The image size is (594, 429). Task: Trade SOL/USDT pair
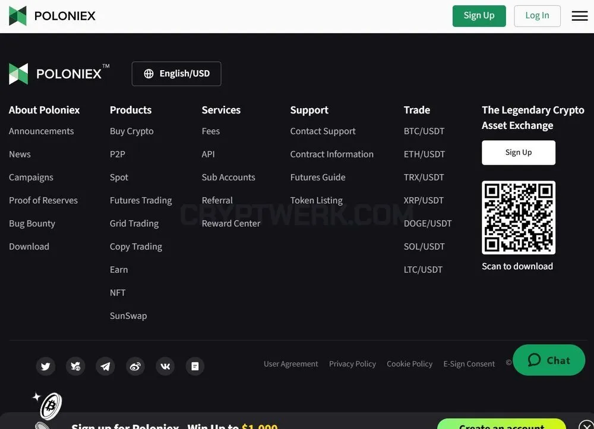tap(424, 247)
